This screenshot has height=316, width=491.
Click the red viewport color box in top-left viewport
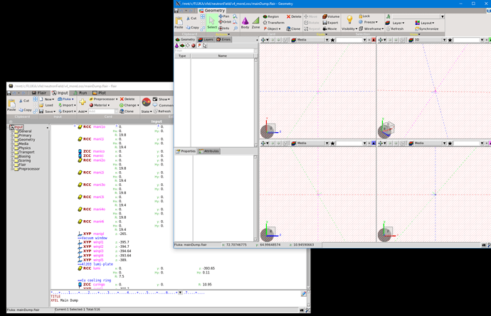click(374, 40)
